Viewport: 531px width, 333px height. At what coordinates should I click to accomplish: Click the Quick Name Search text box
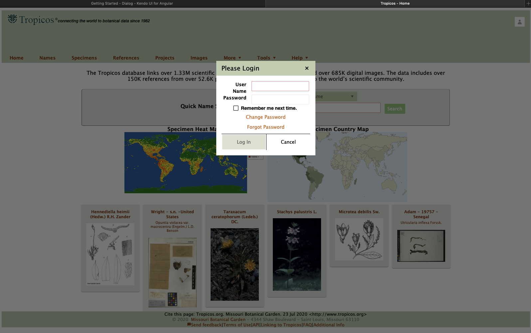[348, 108]
